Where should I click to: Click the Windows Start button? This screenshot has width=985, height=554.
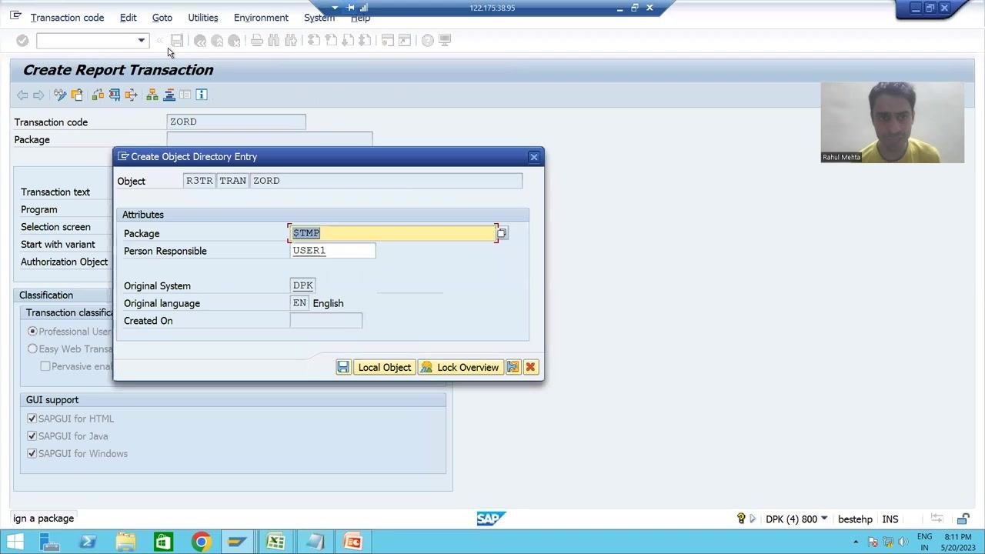click(x=15, y=542)
